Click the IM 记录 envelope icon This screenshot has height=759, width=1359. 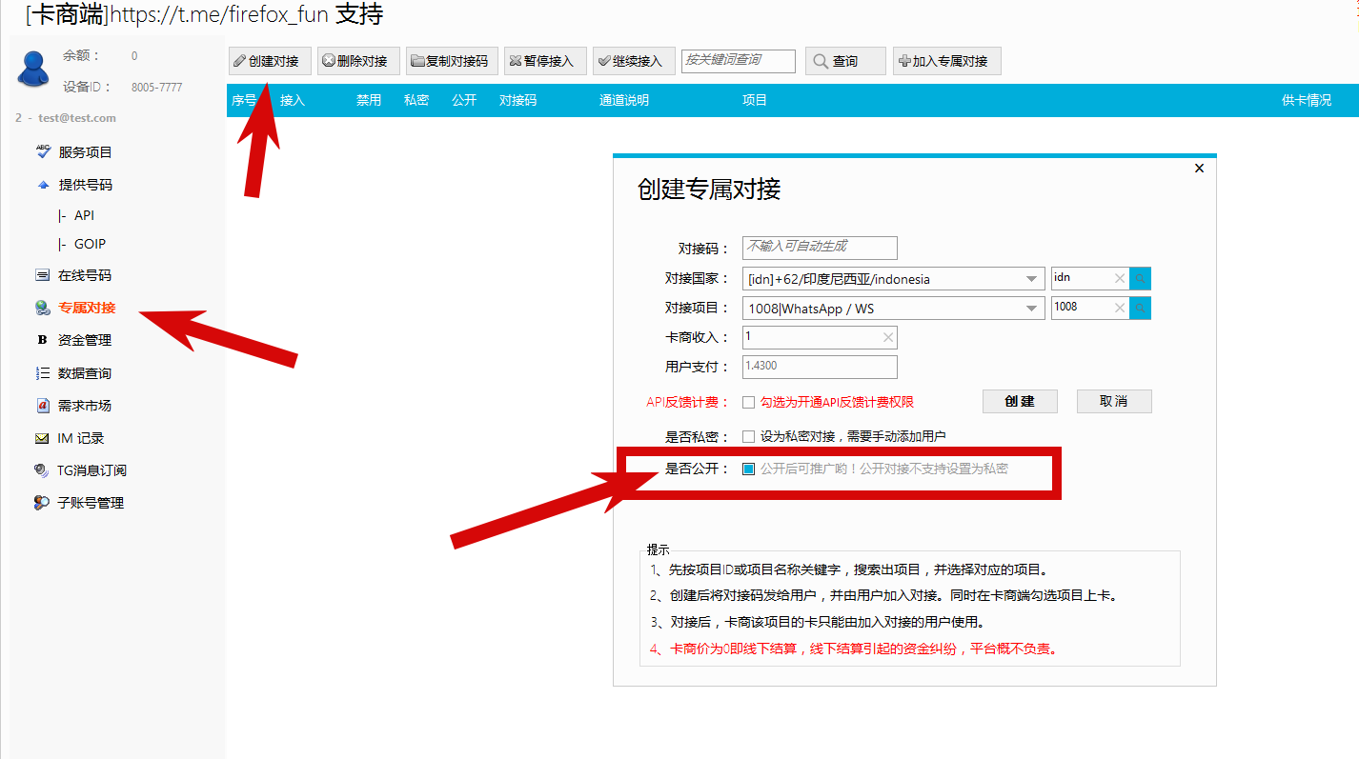point(42,438)
